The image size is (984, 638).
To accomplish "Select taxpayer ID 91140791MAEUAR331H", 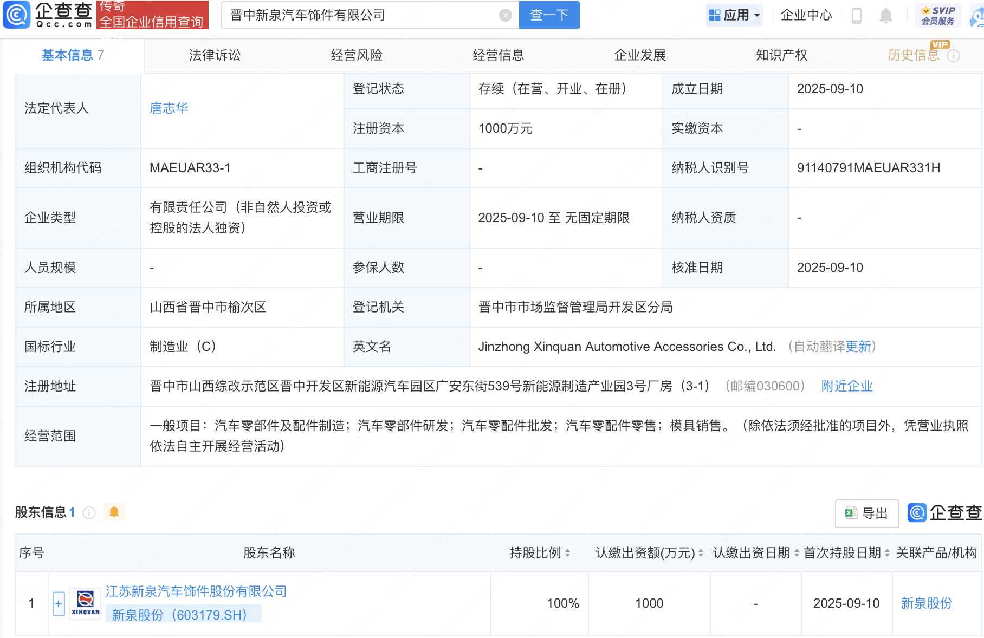I will coord(869,168).
